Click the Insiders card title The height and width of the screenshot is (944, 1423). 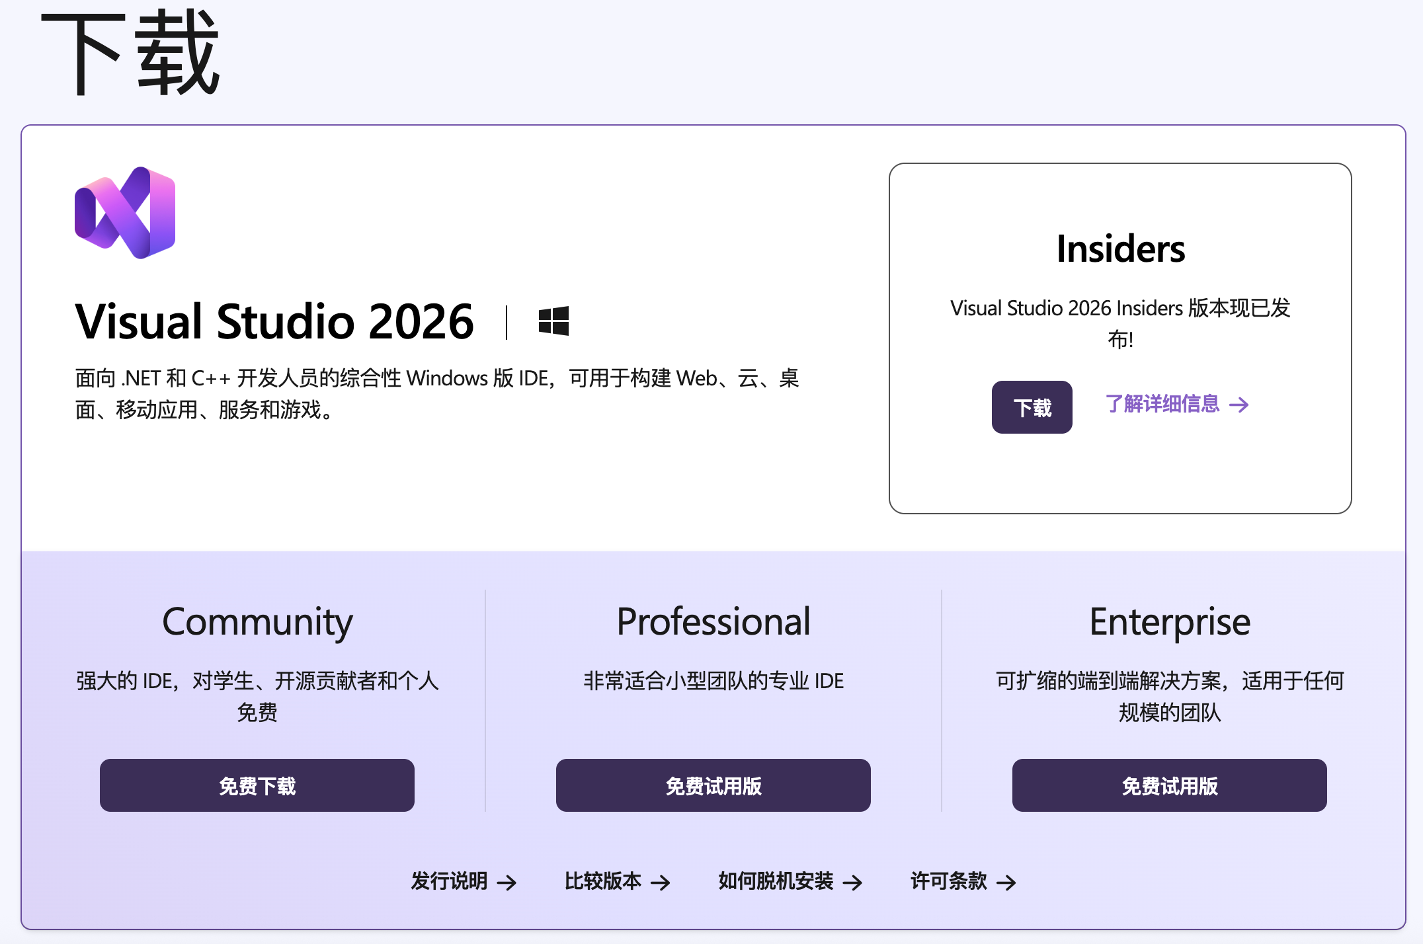(1121, 248)
